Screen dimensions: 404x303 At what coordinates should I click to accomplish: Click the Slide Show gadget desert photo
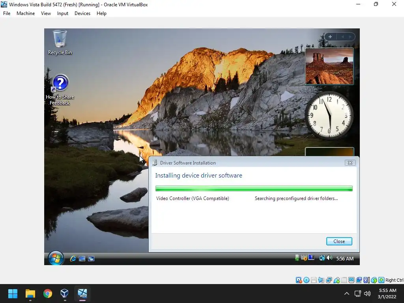[329, 66]
